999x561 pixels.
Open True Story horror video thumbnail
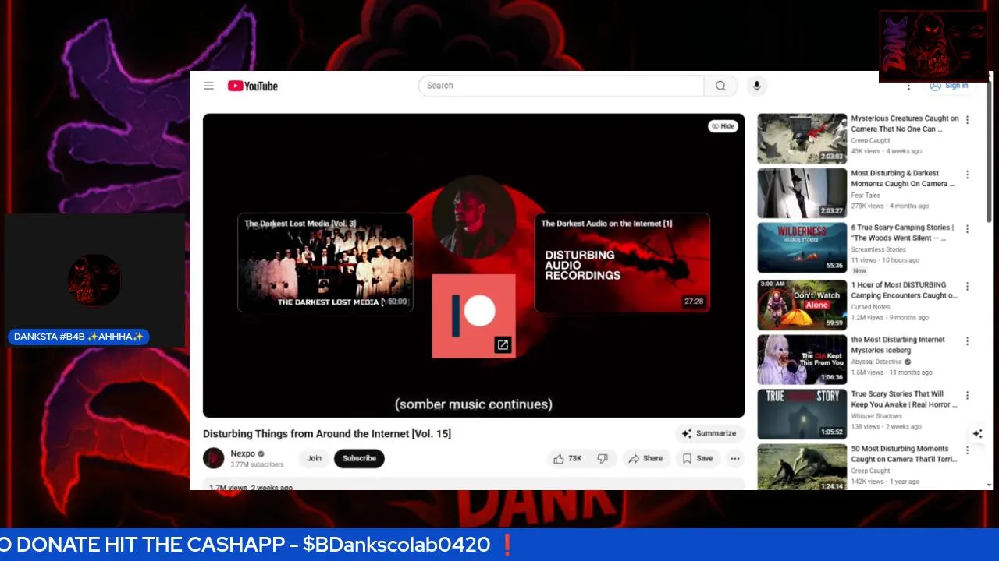click(x=802, y=415)
